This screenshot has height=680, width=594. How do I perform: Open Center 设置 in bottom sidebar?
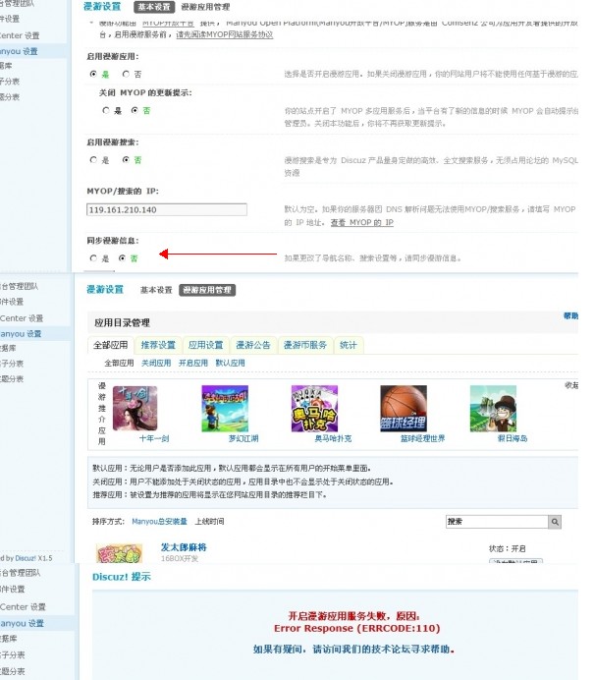23,606
